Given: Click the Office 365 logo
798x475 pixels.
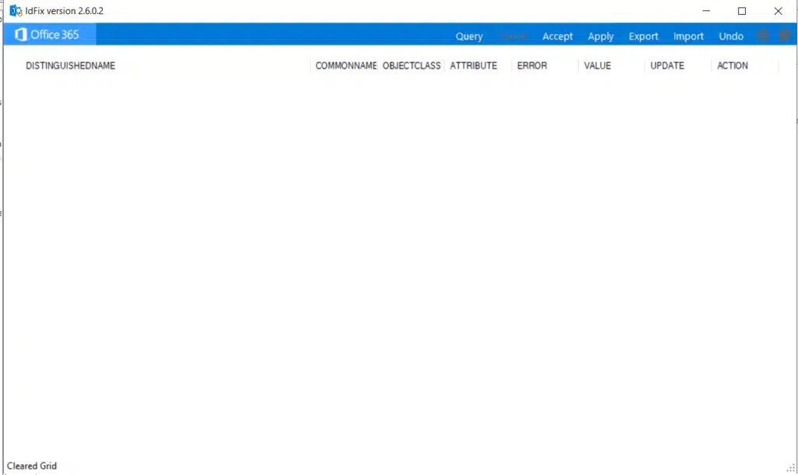Looking at the screenshot, I should click(x=48, y=35).
